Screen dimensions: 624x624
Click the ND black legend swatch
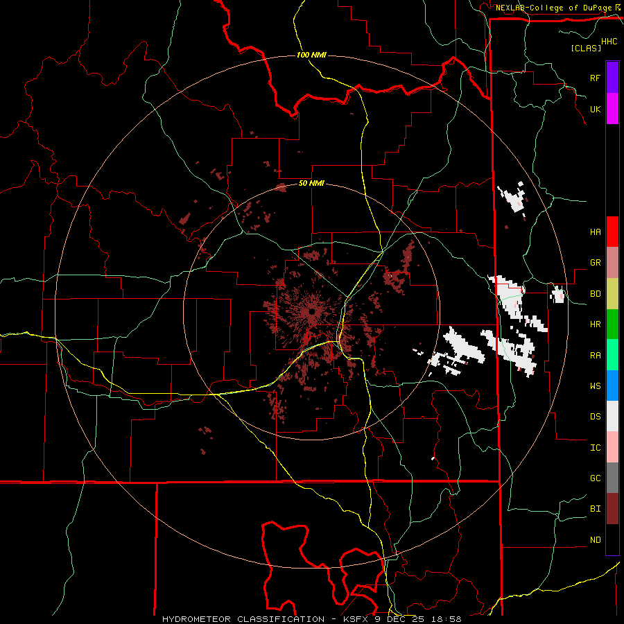(x=612, y=539)
